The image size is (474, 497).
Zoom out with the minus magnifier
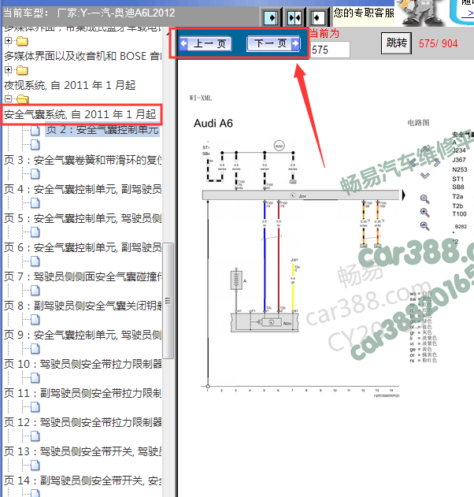tap(424, 226)
